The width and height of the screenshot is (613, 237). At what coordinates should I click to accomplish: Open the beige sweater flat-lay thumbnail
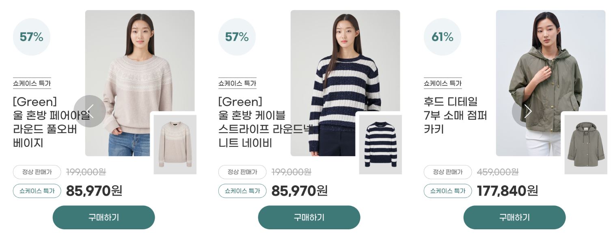(x=175, y=145)
